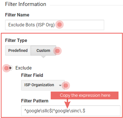Click the red marker dot after Exclude Bots text
This screenshot has width=123, height=118.
click(x=60, y=25)
